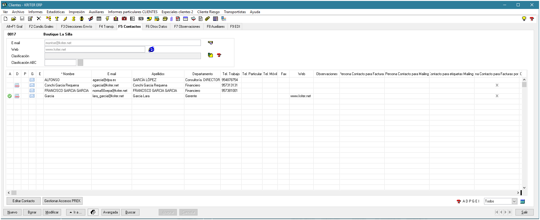Select the cell 'agarcia@dpa.es'
This screenshot has width=540, height=220.
tap(112, 80)
